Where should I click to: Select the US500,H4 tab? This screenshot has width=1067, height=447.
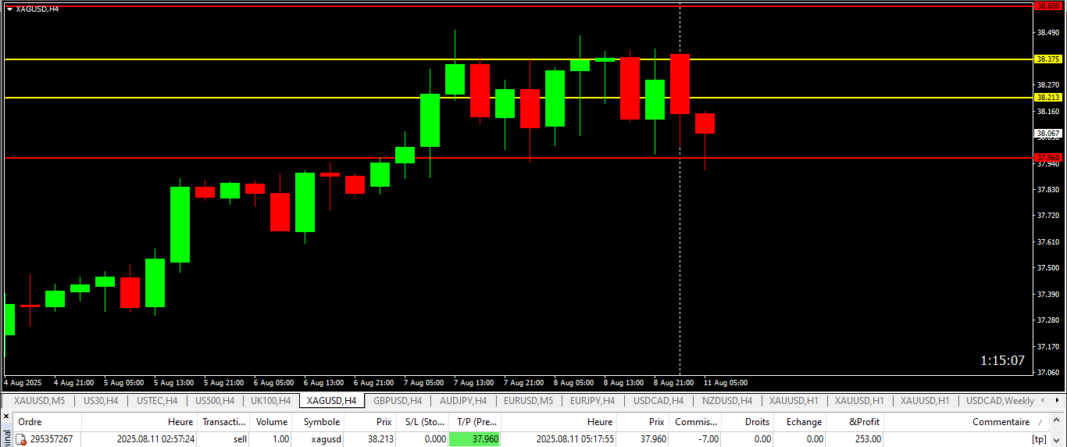click(x=214, y=400)
